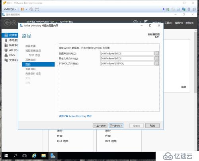Select 本地服务器 in Server Manager sidebar
This screenshot has height=161, width=199.
point(10,40)
